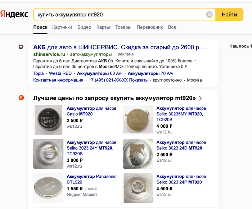Open the Casio MT920 battery thumbnail
252x209 pixels.
coord(48,120)
